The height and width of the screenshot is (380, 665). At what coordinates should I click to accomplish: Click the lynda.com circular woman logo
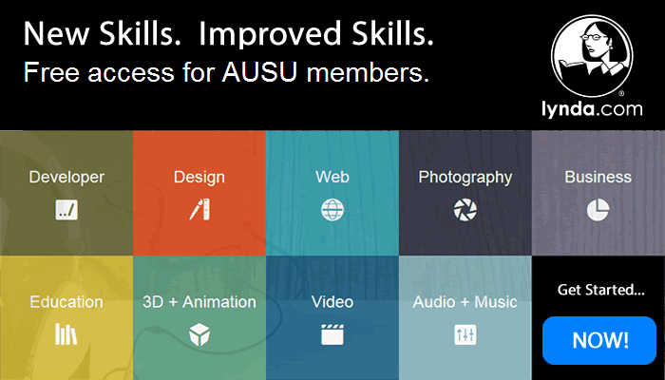[592, 56]
